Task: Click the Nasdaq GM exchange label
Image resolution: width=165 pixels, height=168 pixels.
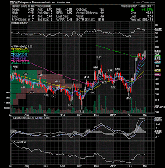Action: tap(63, 3)
